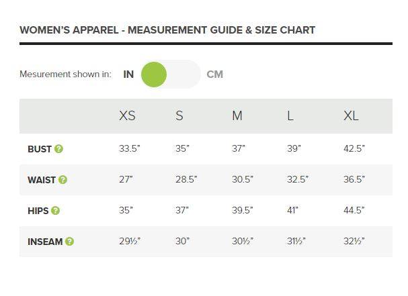Toggle the measurement unit switch
Image resolution: width=408 pixels, height=296 pixels.
point(170,75)
